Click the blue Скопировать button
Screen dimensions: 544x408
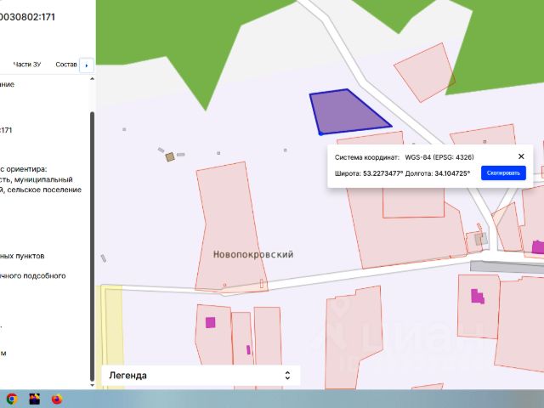pyautogui.click(x=503, y=173)
